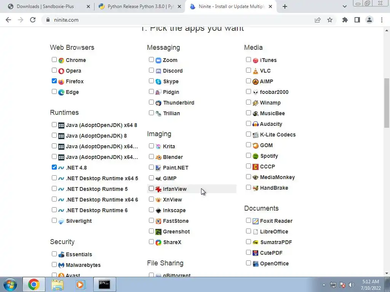This screenshot has height=292, width=390.
Task: Click the IrfanView red icon
Action: tap(158, 189)
